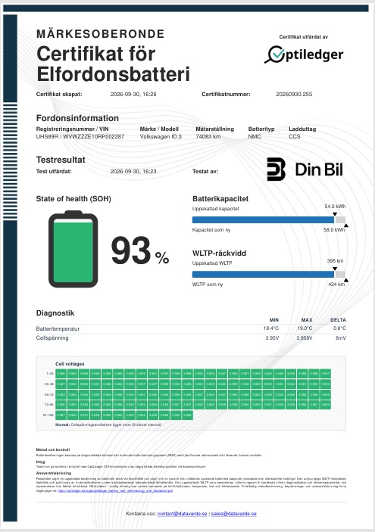Viewport: 375px width, 532px height.
Task: Click the '25-48' cell voltage row label
Action: tap(49, 384)
